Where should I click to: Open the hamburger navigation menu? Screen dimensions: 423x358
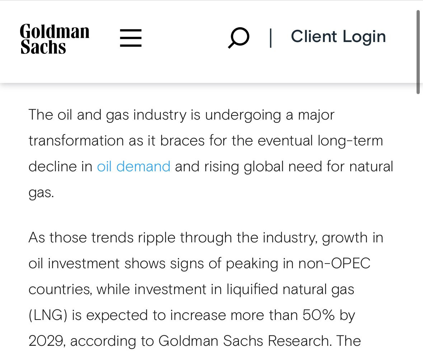131,38
